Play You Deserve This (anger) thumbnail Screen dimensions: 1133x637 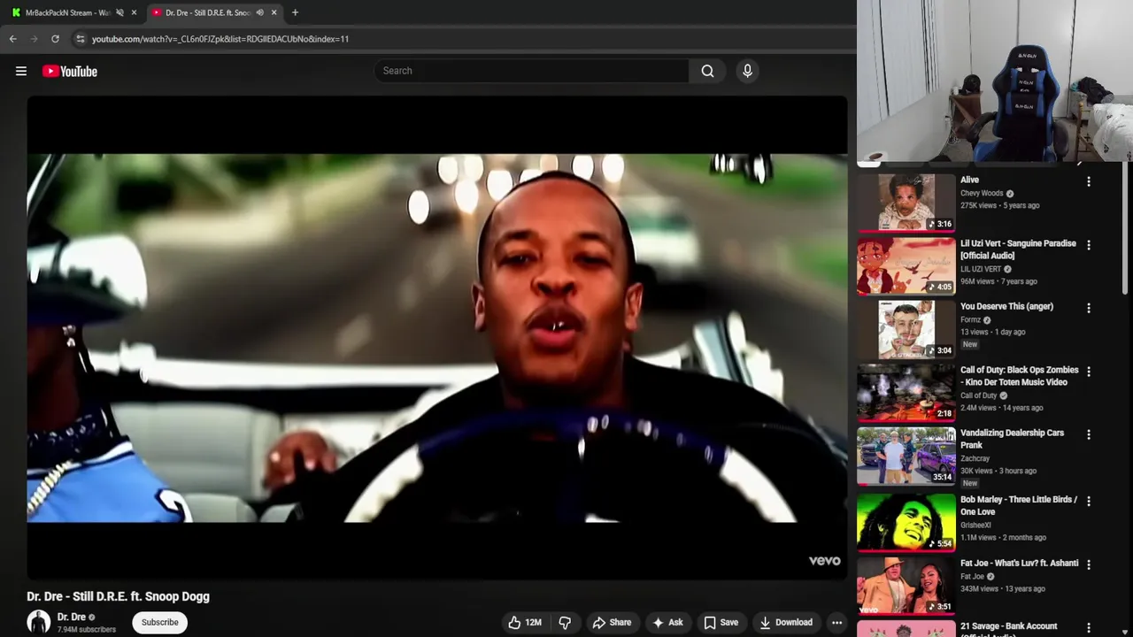[906, 329]
